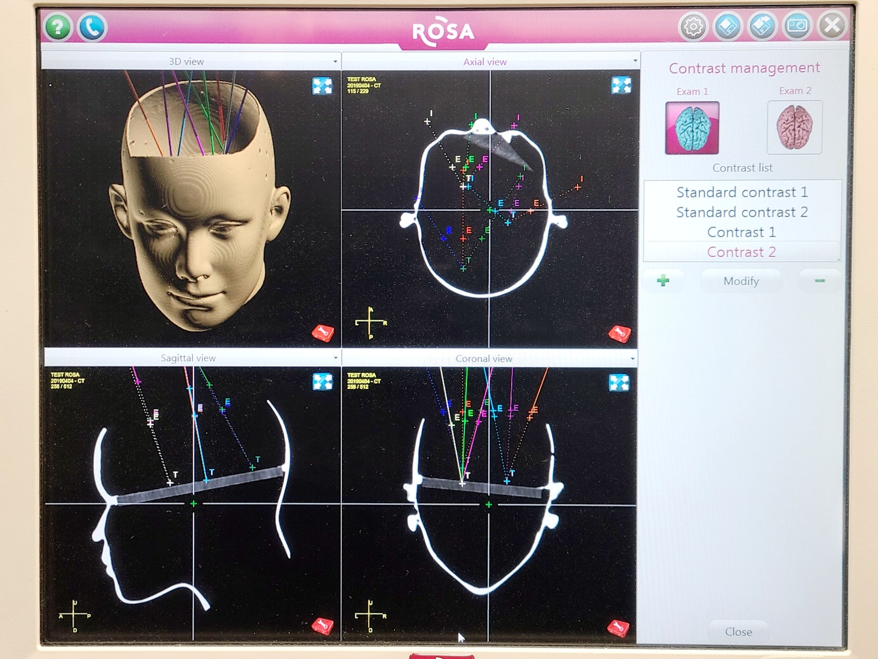The height and width of the screenshot is (659, 878).
Task: Click the Help question mark icon
Action: (x=57, y=26)
